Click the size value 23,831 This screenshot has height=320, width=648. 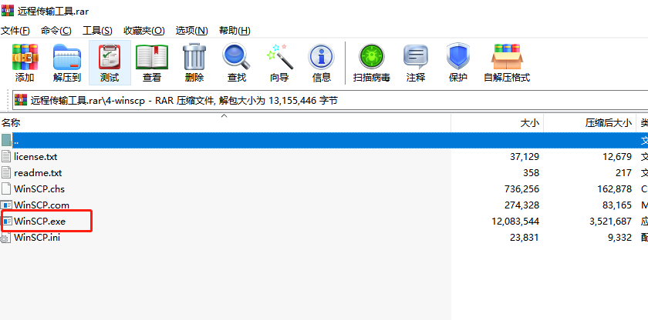point(525,237)
